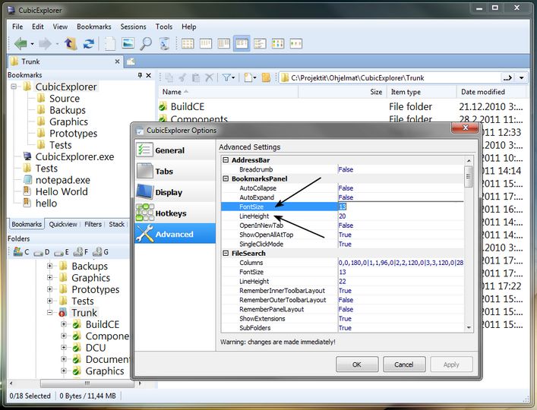Open the Tools menu

pyautogui.click(x=164, y=27)
